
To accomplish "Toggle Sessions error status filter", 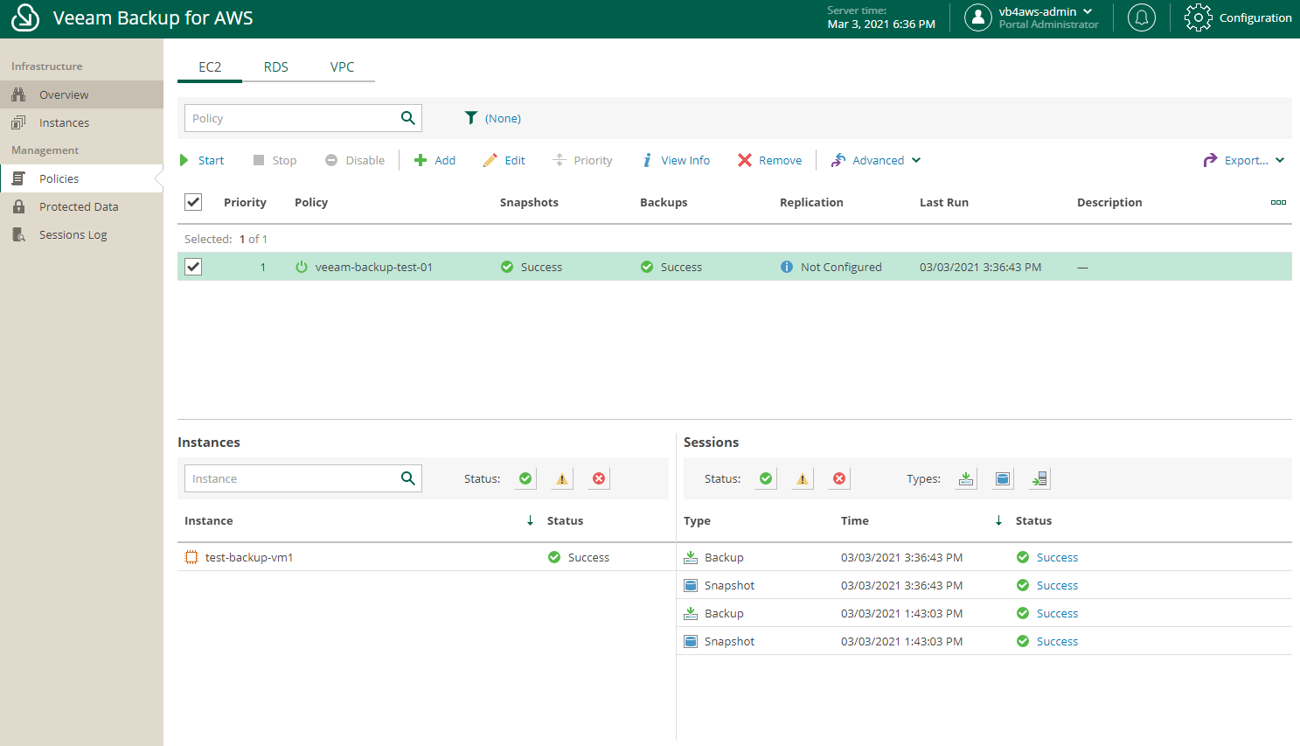I will point(839,478).
